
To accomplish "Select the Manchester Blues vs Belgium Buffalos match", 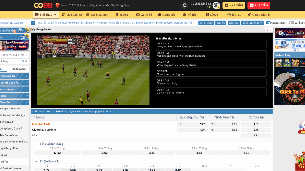I will (x=211, y=54).
